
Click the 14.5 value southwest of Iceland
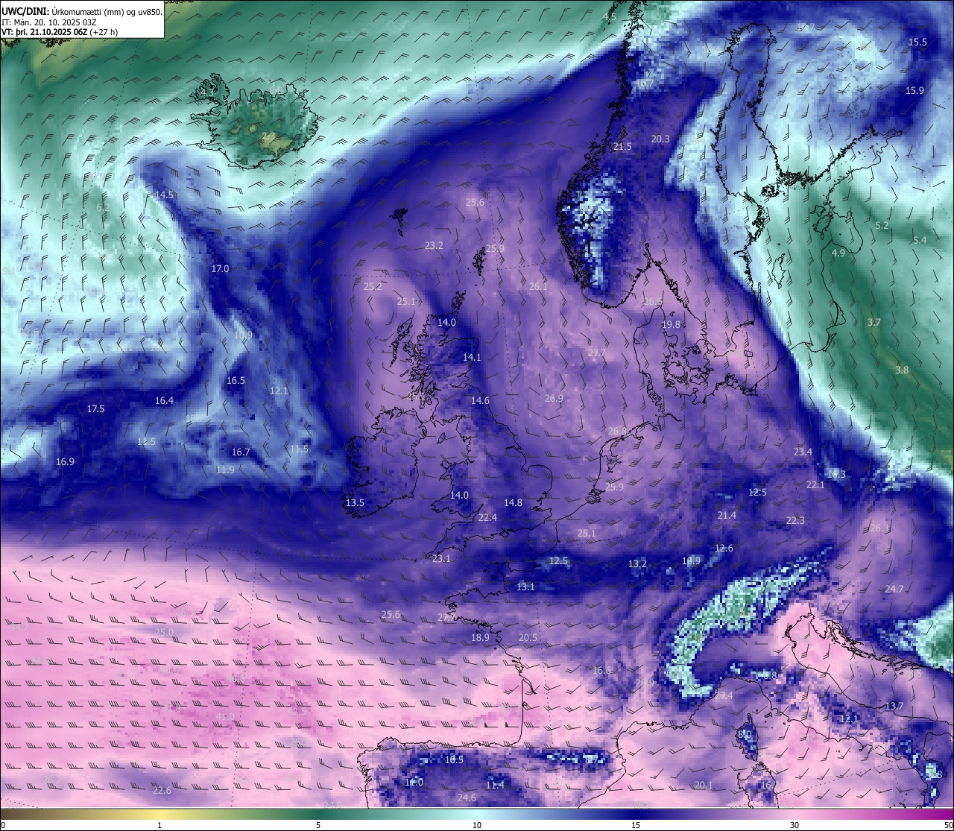164,195
